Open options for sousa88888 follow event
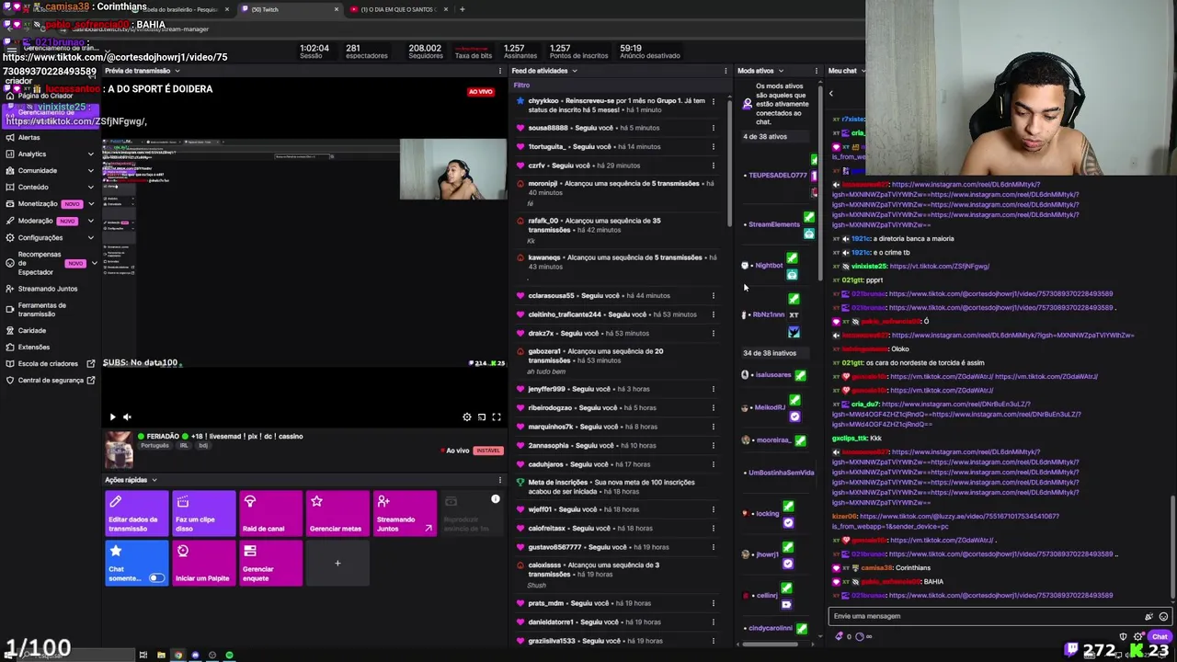This screenshot has height=662, width=1177. pyautogui.click(x=713, y=128)
